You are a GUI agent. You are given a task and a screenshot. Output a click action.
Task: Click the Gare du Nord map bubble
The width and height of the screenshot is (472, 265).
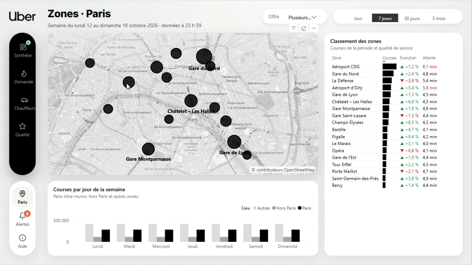[x=204, y=57]
